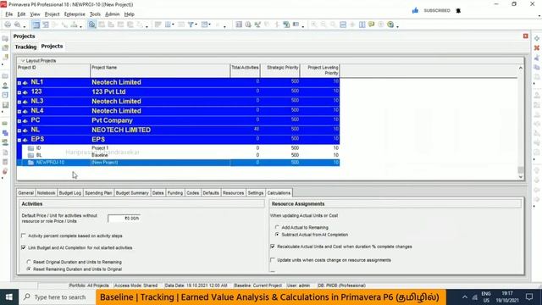Screen dimensions: 542x305
Task: Expand the NL3 node in the tree
Action: 19,102
